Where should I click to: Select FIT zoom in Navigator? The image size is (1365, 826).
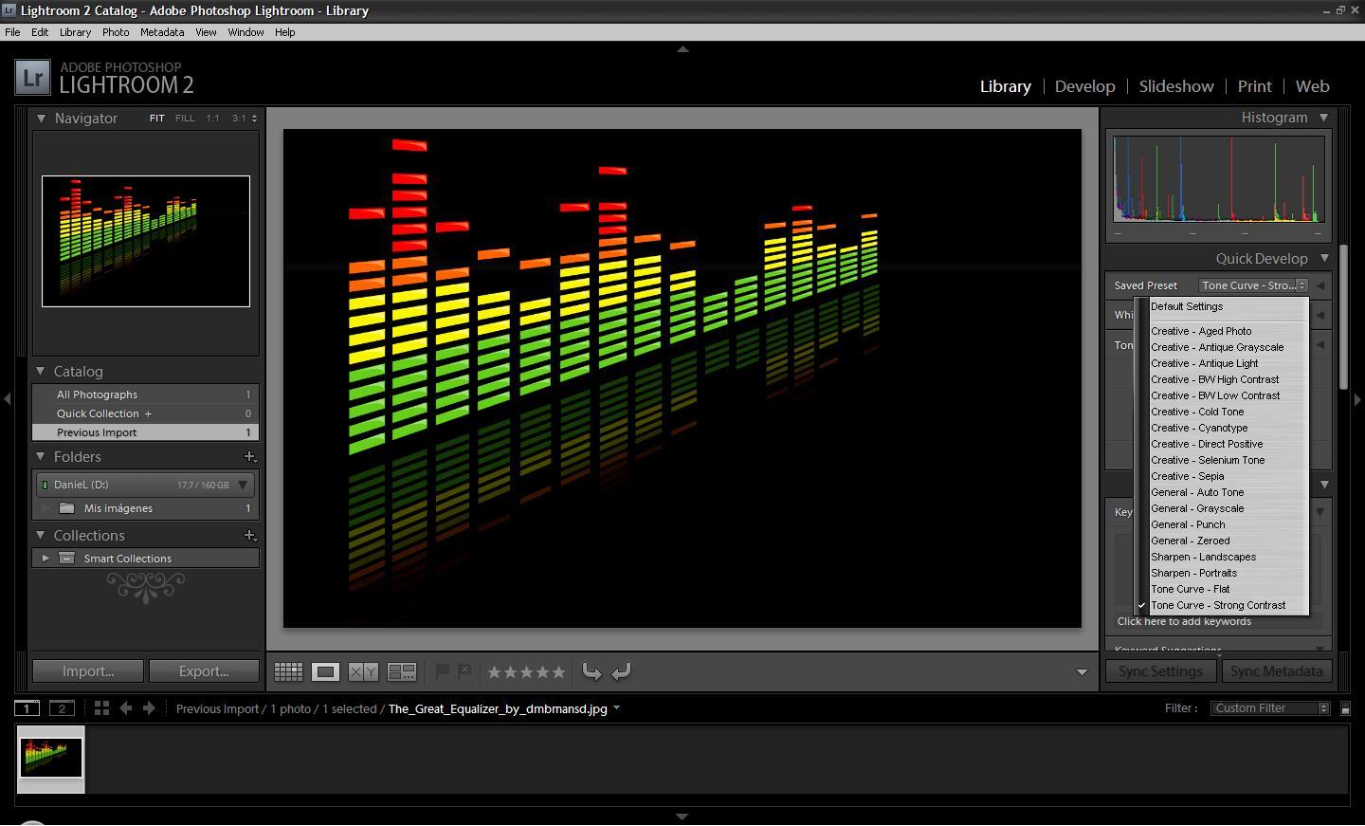(x=156, y=119)
